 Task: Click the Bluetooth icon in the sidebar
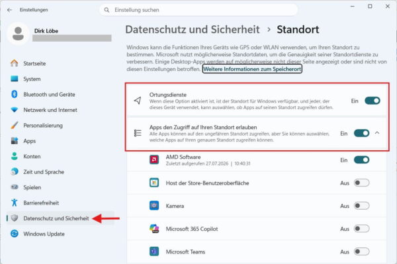coord(15,94)
